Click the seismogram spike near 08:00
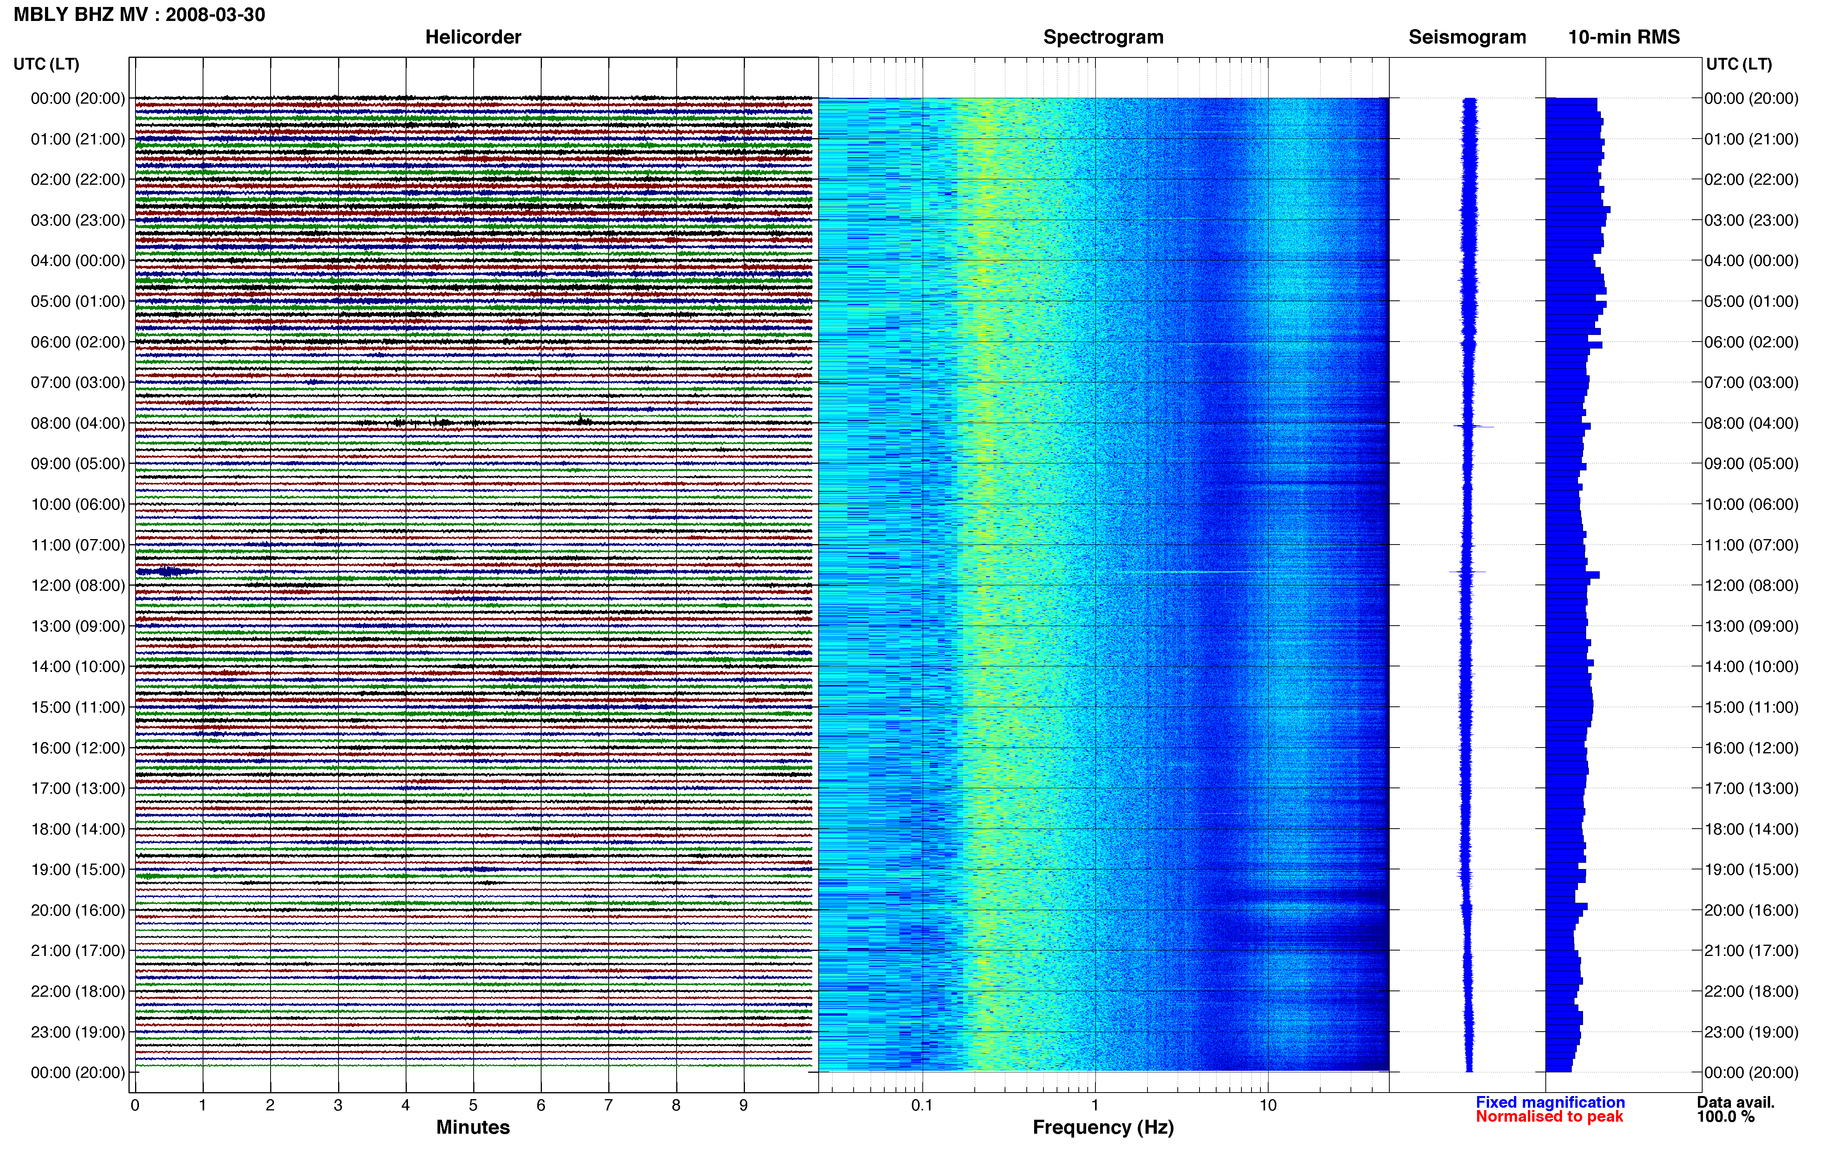The image size is (1840, 1150). click(1474, 427)
